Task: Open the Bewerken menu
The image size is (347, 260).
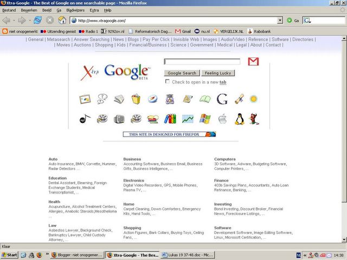Action: click(x=29, y=10)
